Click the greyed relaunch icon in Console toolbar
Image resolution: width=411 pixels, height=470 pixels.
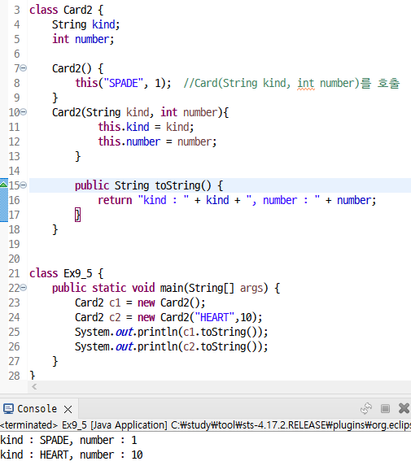coord(366,408)
